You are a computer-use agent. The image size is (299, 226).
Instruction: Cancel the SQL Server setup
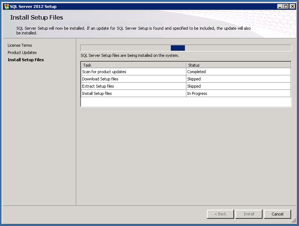point(277,214)
